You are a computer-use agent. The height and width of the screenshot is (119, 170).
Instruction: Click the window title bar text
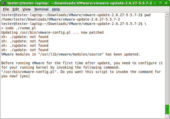point(79,3)
